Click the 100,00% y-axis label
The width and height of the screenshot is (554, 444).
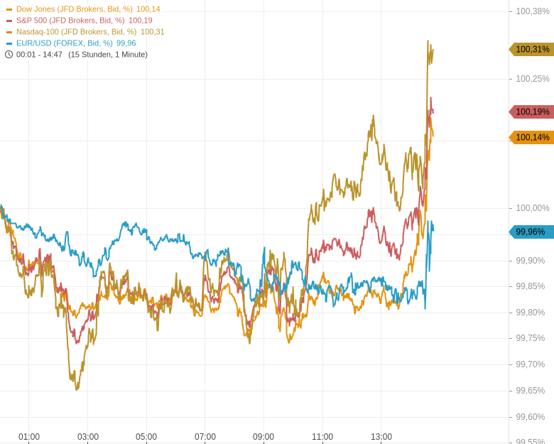pyautogui.click(x=532, y=208)
